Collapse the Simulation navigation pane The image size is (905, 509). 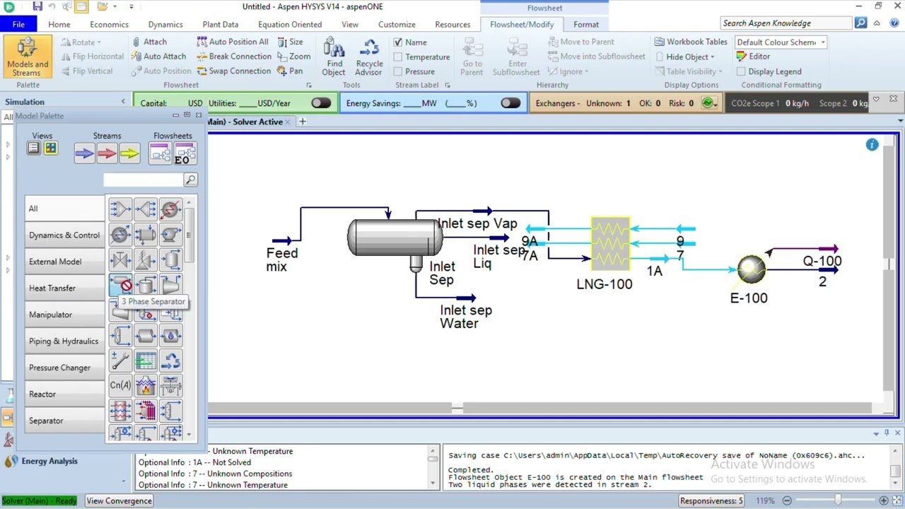[x=123, y=102]
